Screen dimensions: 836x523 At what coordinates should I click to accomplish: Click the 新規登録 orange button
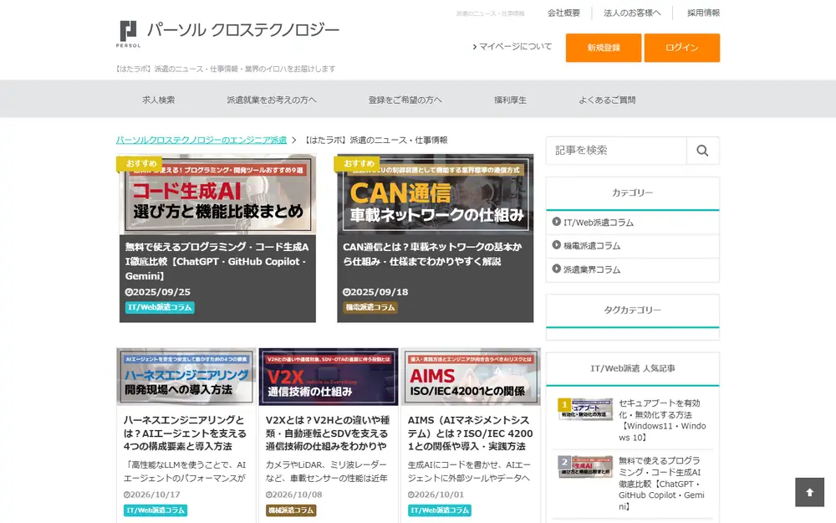click(604, 48)
